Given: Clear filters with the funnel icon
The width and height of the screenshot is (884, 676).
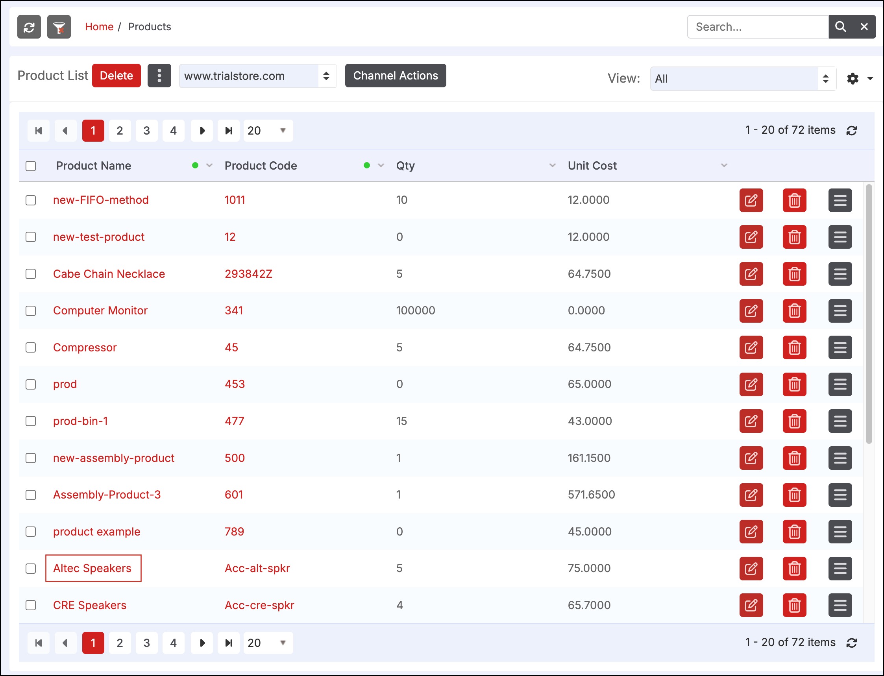Looking at the screenshot, I should 59,27.
